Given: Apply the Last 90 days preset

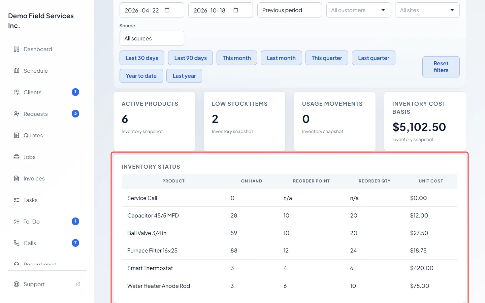Looking at the screenshot, I should (x=190, y=58).
